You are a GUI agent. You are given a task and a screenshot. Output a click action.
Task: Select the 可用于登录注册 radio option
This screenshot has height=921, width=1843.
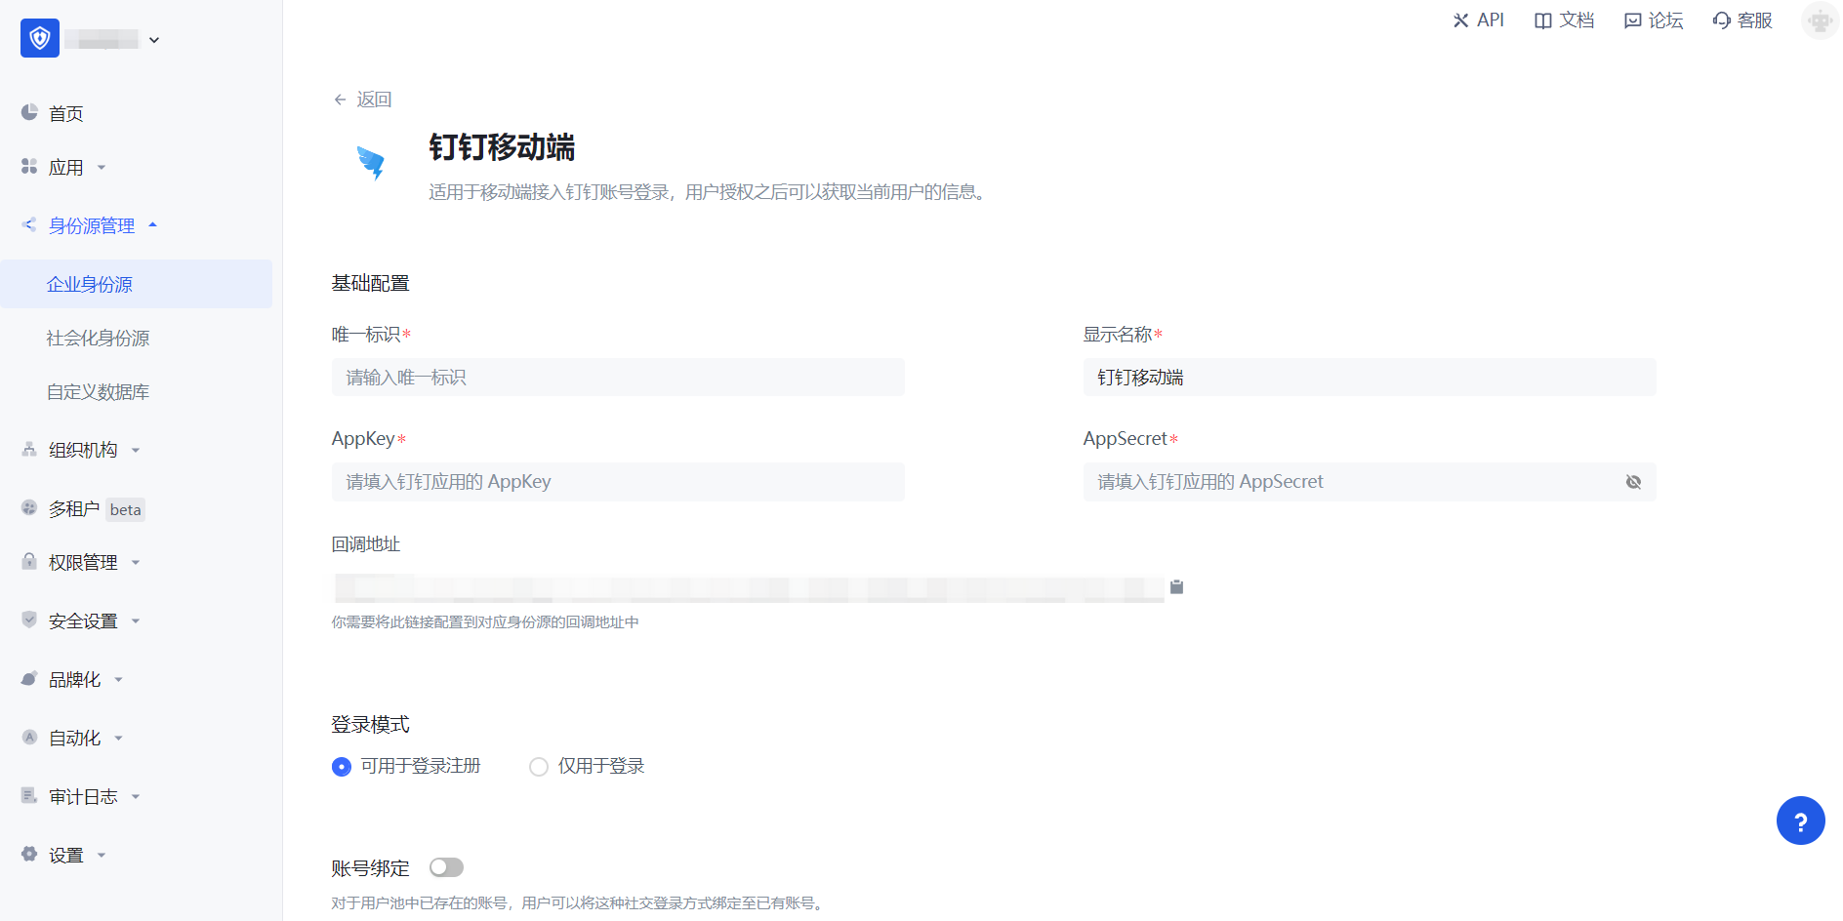(342, 767)
